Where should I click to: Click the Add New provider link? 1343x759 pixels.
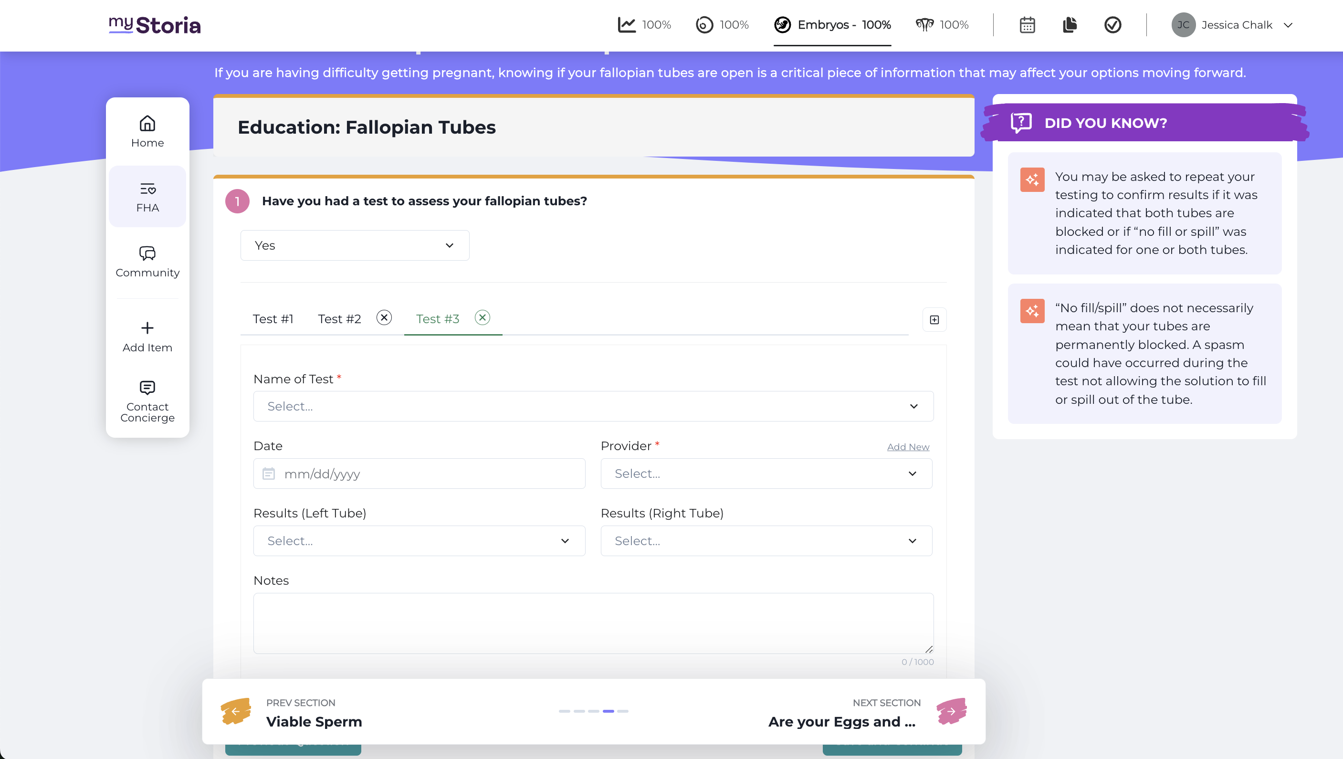[908, 447]
